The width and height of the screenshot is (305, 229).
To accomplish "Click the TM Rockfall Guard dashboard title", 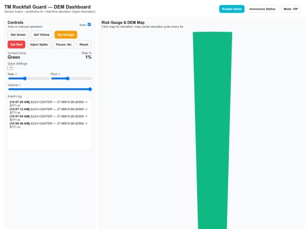I will point(47,7).
